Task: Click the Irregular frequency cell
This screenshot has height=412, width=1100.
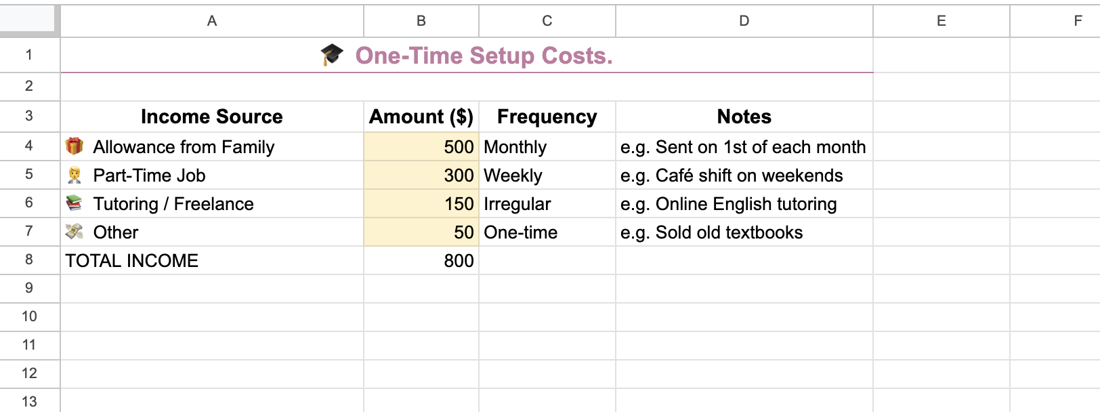Action: tap(546, 203)
